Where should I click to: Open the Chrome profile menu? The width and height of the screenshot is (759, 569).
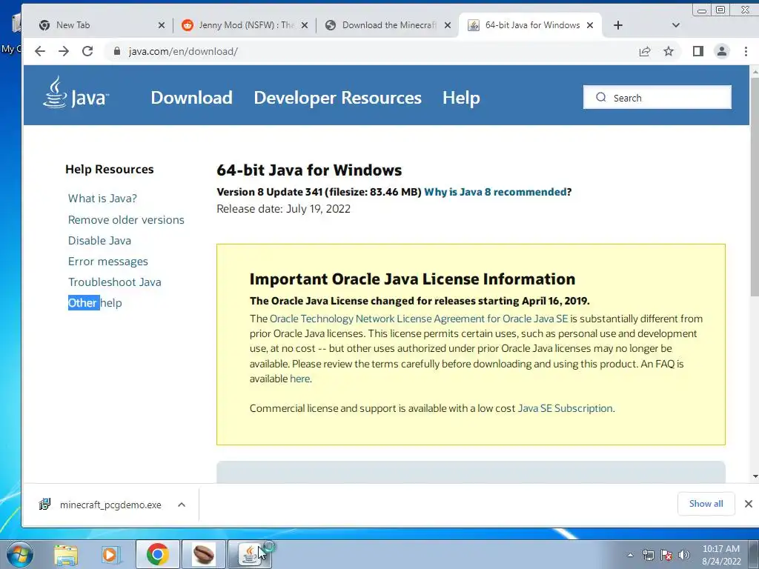[722, 51]
